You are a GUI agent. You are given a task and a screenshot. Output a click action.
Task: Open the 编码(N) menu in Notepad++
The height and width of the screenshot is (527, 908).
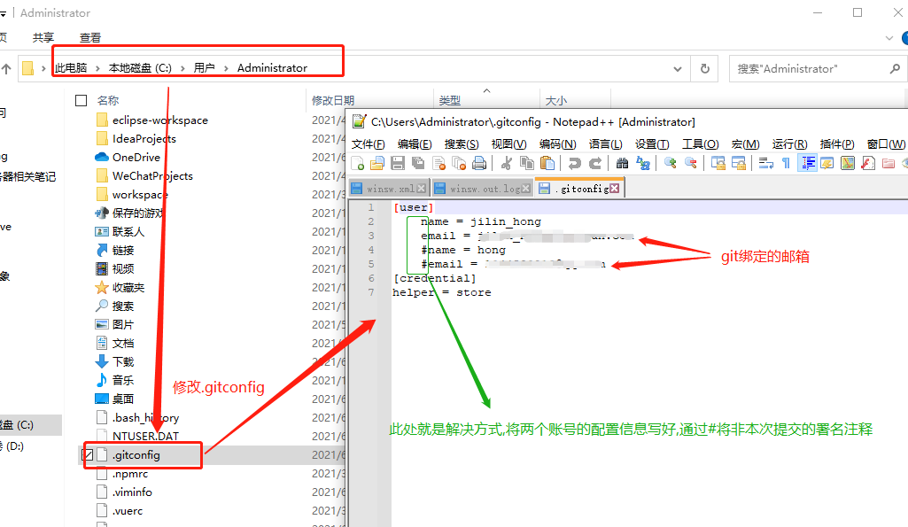(x=557, y=143)
